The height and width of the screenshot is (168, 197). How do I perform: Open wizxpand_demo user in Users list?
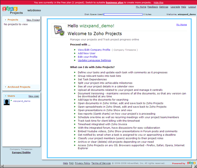(22, 101)
